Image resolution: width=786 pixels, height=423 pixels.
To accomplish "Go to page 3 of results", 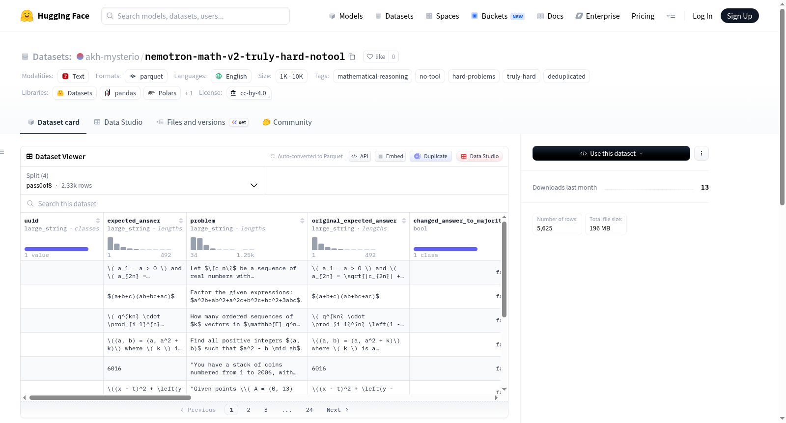I will [266, 410].
